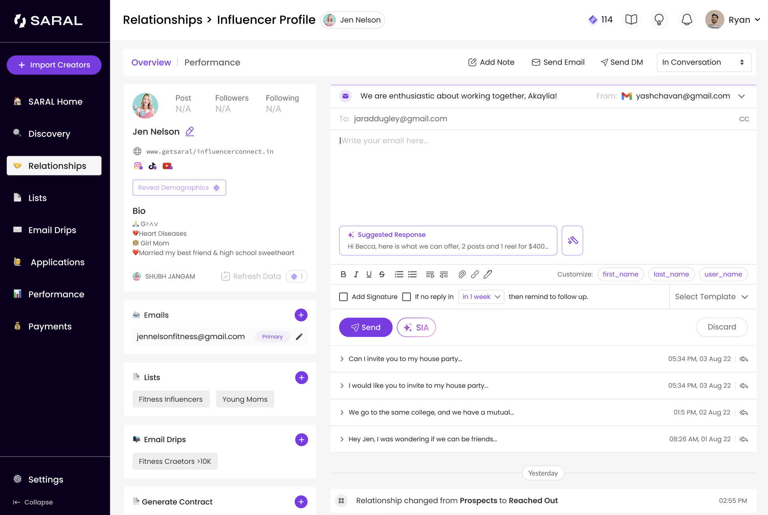Change the 'in 1 week' reminder interval
Screen dimensions: 768x515
[481, 297]
